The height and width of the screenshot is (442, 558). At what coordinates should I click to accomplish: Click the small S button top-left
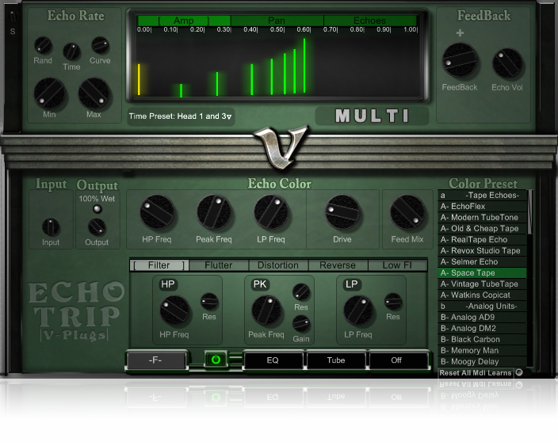pyautogui.click(x=13, y=32)
